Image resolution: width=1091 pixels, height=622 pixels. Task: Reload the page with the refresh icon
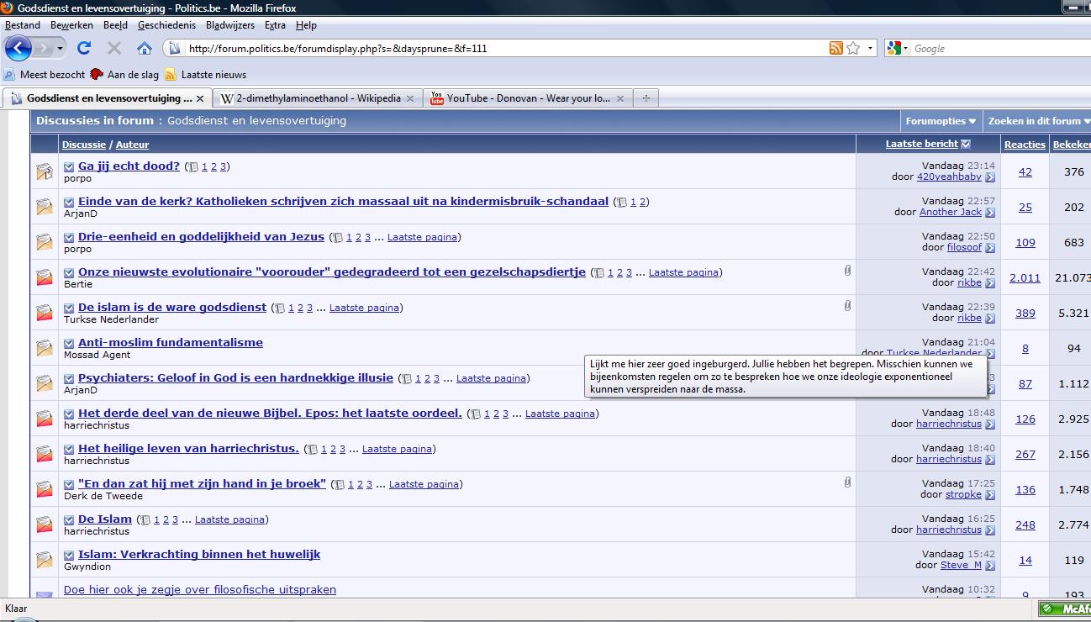[x=84, y=48]
